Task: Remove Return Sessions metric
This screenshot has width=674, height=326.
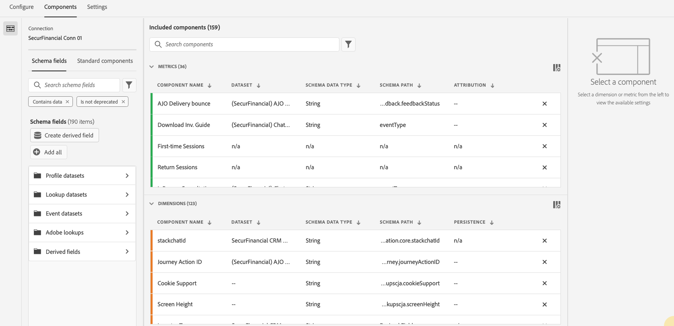Action: pyautogui.click(x=544, y=167)
